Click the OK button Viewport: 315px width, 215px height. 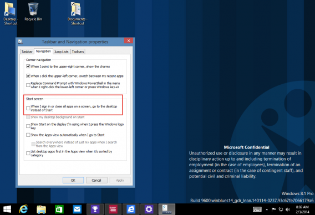pyautogui.click(x=73, y=180)
